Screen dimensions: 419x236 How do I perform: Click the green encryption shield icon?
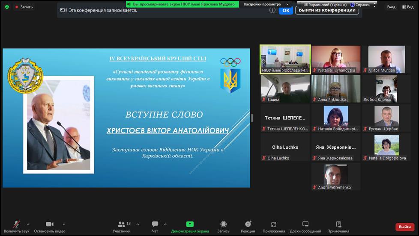point(7,7)
